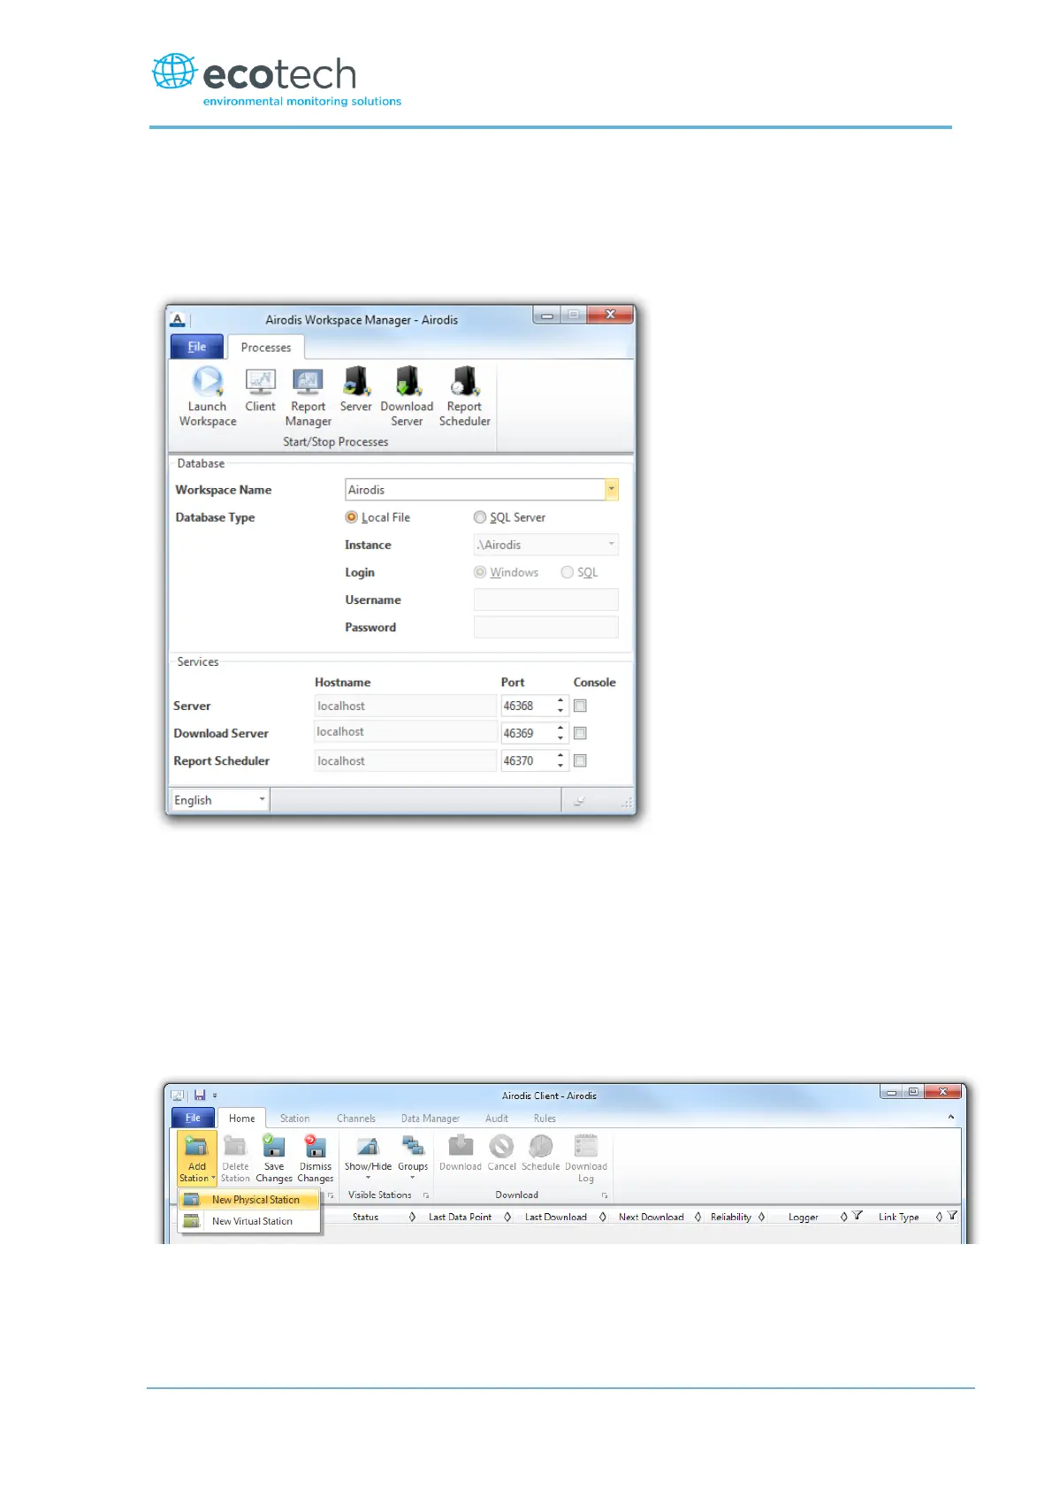
Task: Switch to the Rules tab
Action: pyautogui.click(x=545, y=1119)
